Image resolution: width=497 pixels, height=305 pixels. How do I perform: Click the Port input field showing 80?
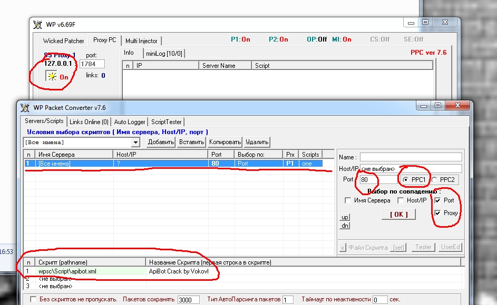(377, 179)
